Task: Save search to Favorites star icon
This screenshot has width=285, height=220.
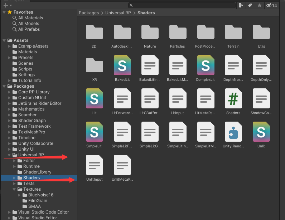Action: [260, 5]
